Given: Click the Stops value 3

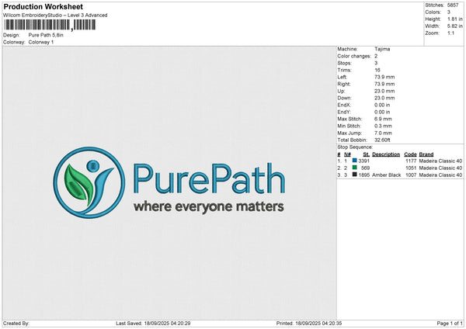Looking at the screenshot, I should tap(376, 63).
